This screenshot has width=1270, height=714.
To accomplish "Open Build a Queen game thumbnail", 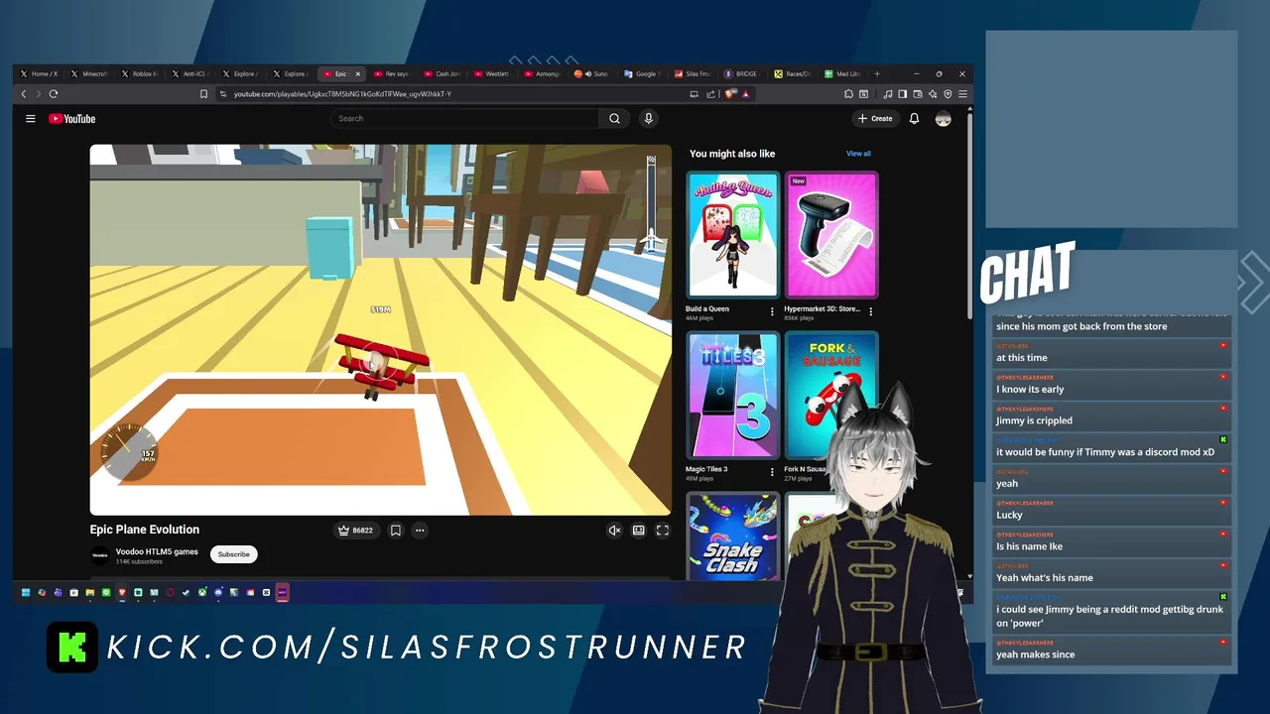I will [x=732, y=235].
